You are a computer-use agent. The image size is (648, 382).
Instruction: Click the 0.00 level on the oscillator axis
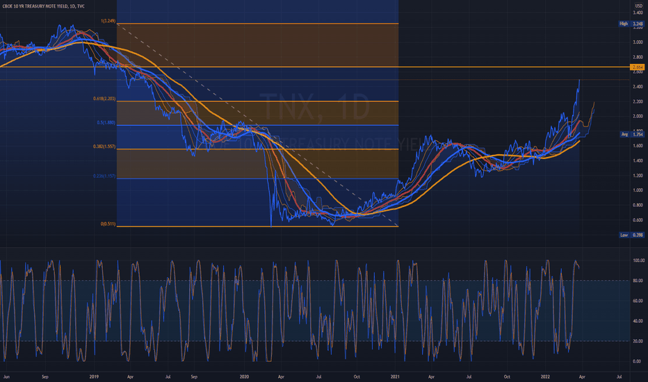click(x=637, y=361)
